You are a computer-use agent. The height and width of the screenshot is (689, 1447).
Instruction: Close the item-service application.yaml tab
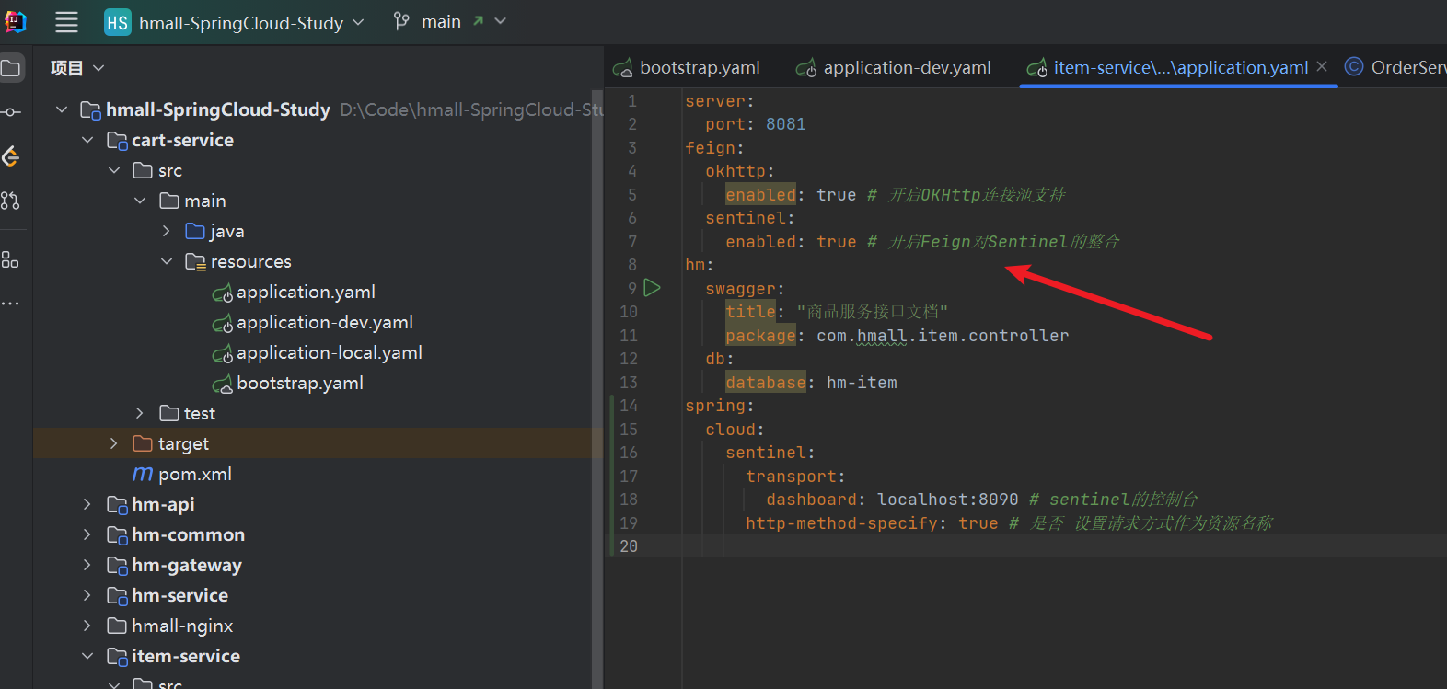(1322, 66)
